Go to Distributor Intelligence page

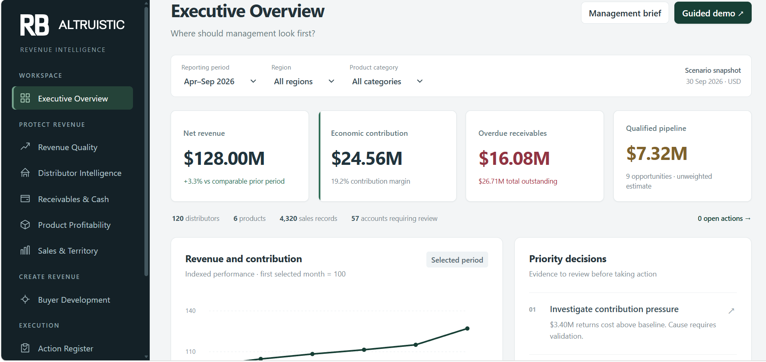click(x=72, y=173)
